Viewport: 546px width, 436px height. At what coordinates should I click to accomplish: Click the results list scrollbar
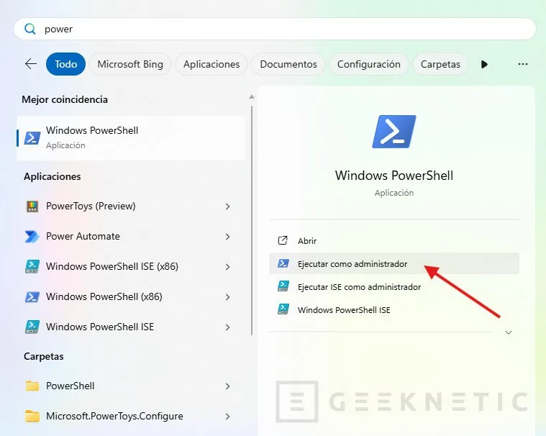252,220
